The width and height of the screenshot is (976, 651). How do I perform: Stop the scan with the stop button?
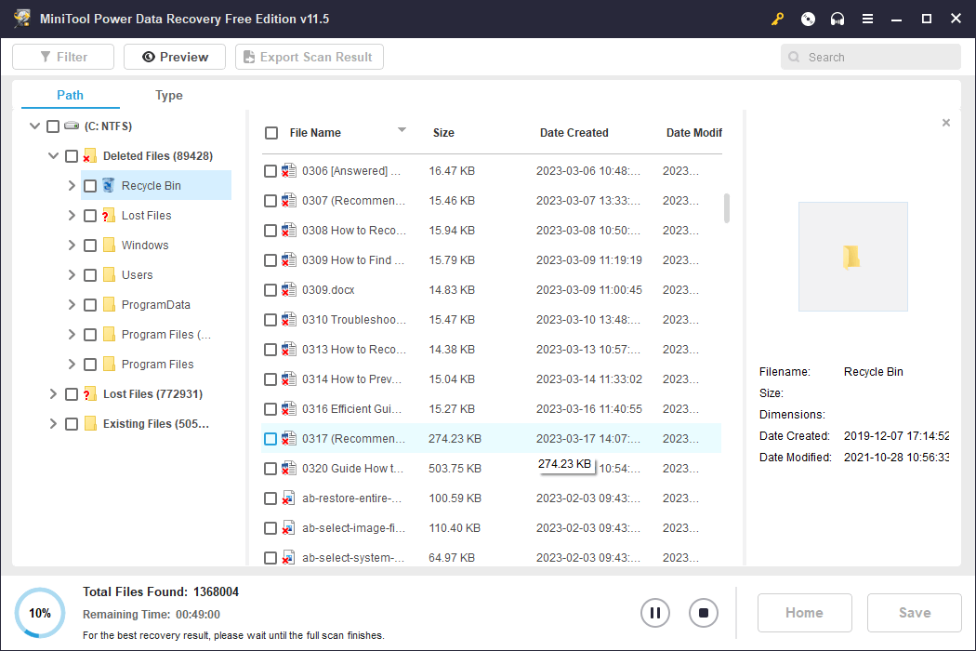coord(704,613)
